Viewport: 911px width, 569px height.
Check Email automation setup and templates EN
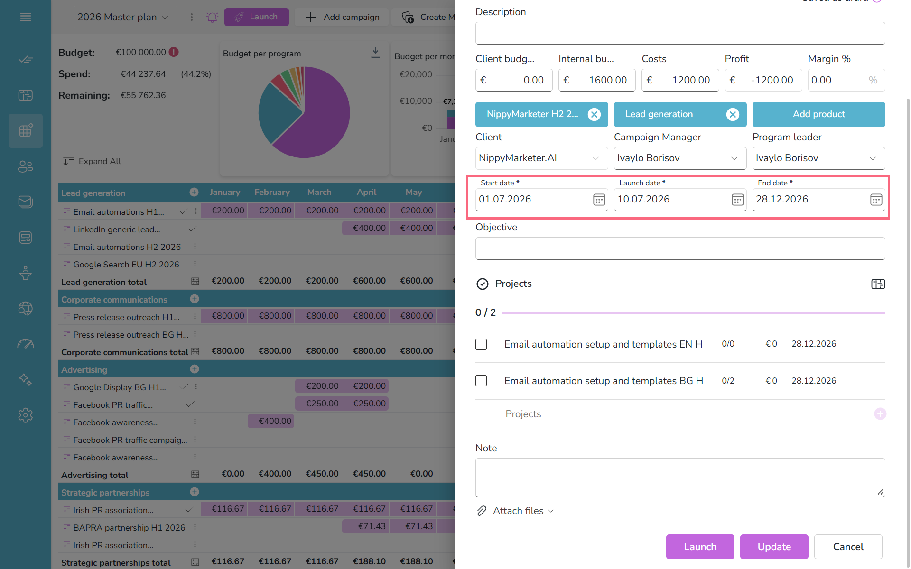481,344
